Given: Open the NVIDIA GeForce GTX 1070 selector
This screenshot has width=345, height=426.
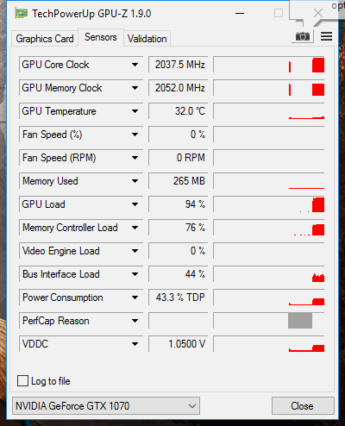Looking at the screenshot, I should coord(106,405).
